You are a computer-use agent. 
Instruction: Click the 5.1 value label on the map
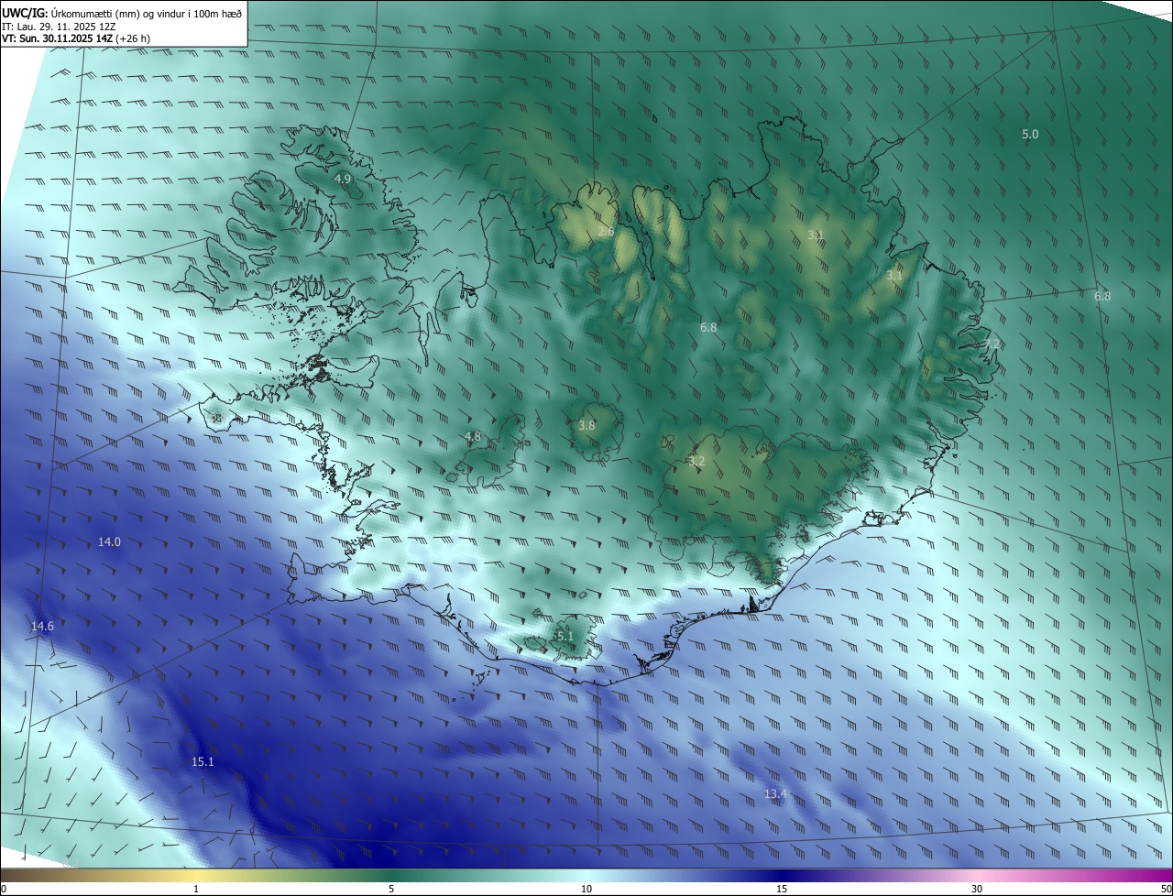coord(565,636)
